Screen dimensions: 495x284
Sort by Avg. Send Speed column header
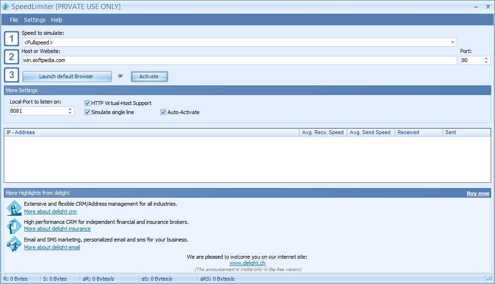(371, 132)
